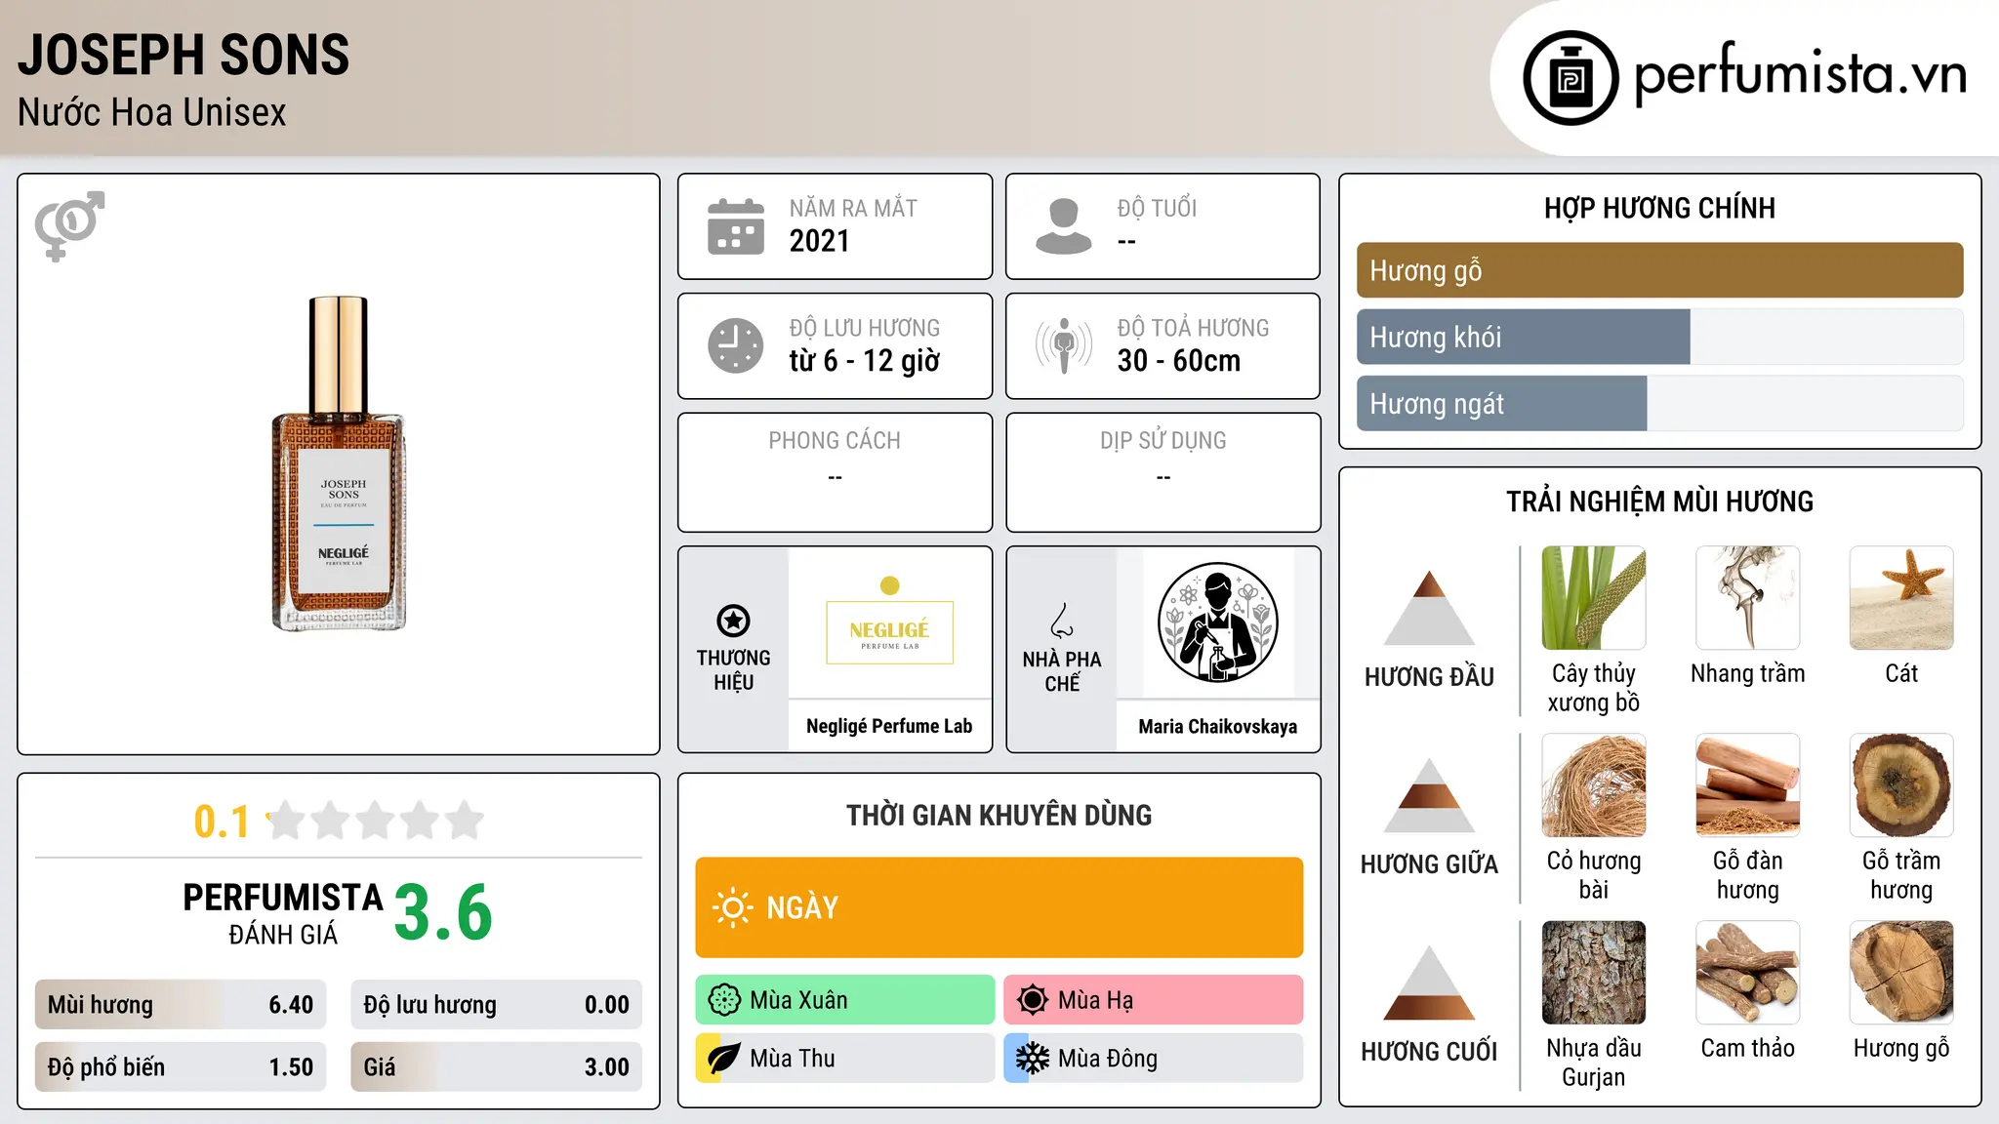Click the snowflake icon for Mùa Đông

(x=1032, y=1059)
